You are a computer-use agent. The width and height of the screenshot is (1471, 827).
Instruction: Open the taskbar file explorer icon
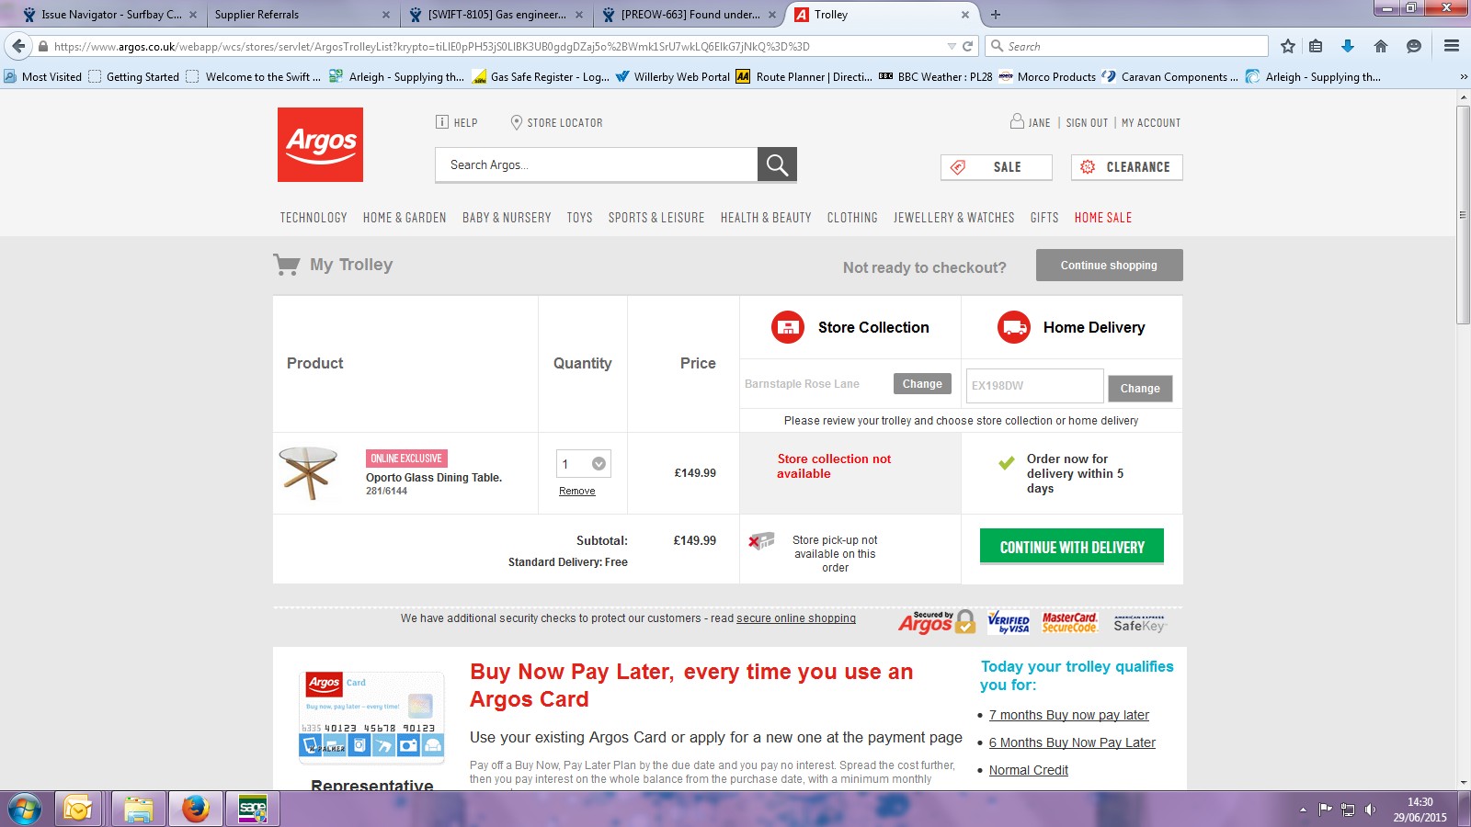138,810
